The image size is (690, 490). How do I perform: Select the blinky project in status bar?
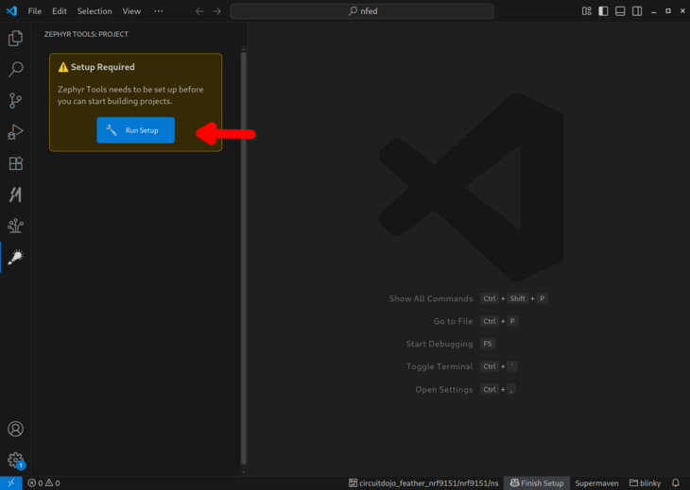coord(646,483)
